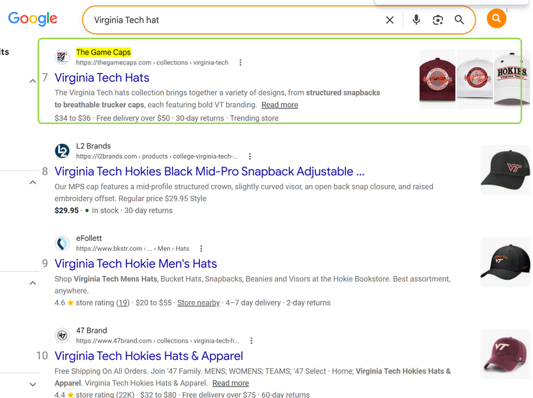533x398 pixels.
Task: Click the Google logo
Action: 33,19
